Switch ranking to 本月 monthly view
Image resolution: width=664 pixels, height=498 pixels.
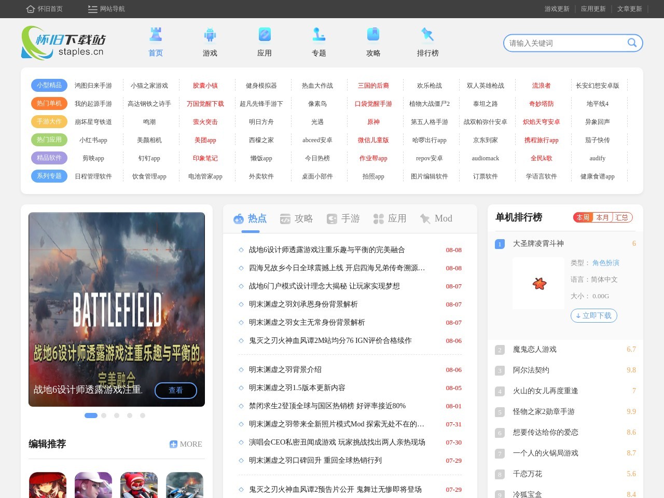(603, 217)
